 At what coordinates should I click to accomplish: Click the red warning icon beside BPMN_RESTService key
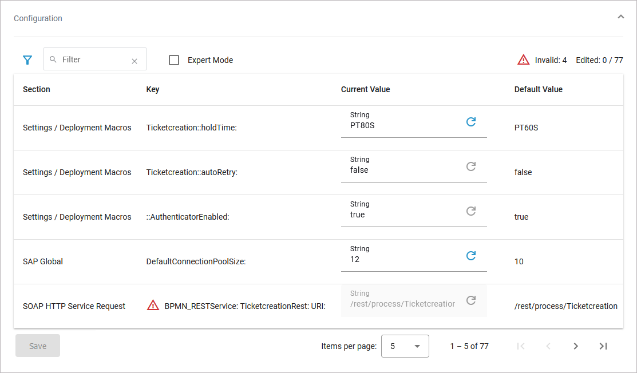(153, 305)
